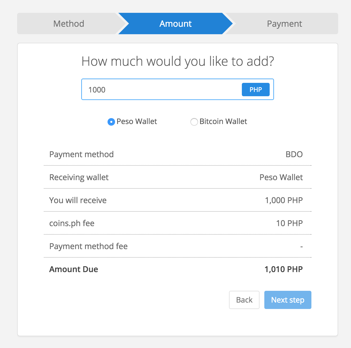Select the Amount step tab
This screenshot has width=351, height=348.
point(175,24)
